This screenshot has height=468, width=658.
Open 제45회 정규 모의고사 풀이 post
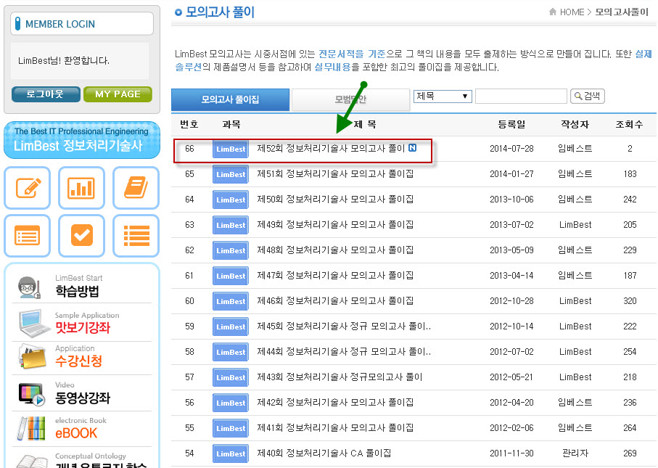click(344, 326)
